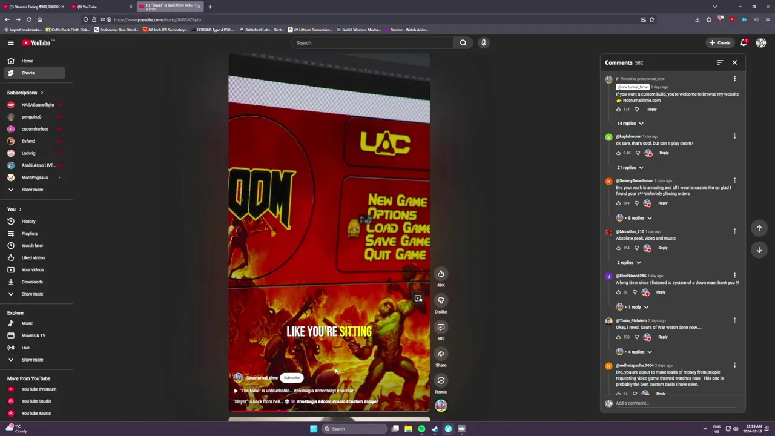This screenshot has width=775, height=436.
Task: Sort comments using the sort icon
Action: pos(720,62)
